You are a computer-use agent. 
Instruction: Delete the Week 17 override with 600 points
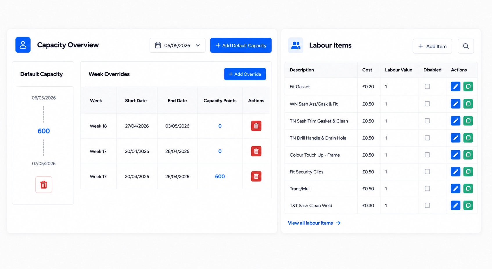click(256, 176)
